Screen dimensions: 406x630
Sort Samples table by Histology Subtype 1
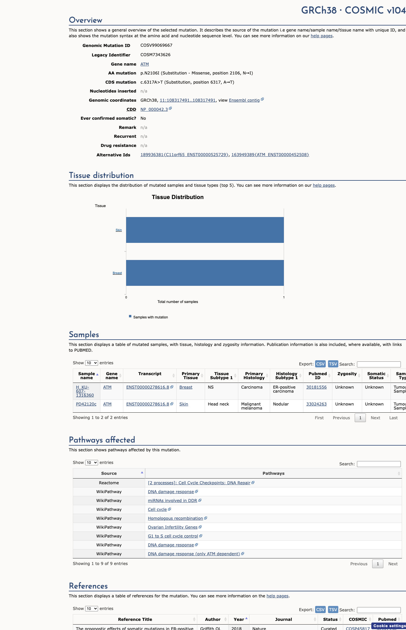[286, 376]
